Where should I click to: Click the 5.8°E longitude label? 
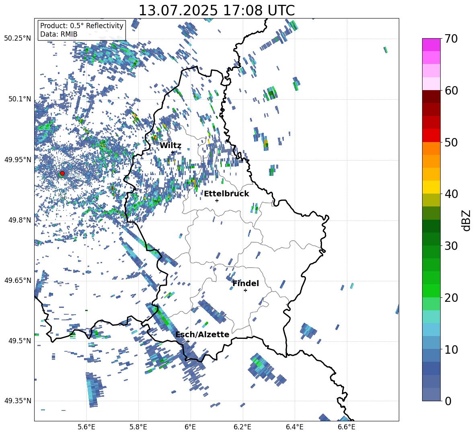pos(138,427)
